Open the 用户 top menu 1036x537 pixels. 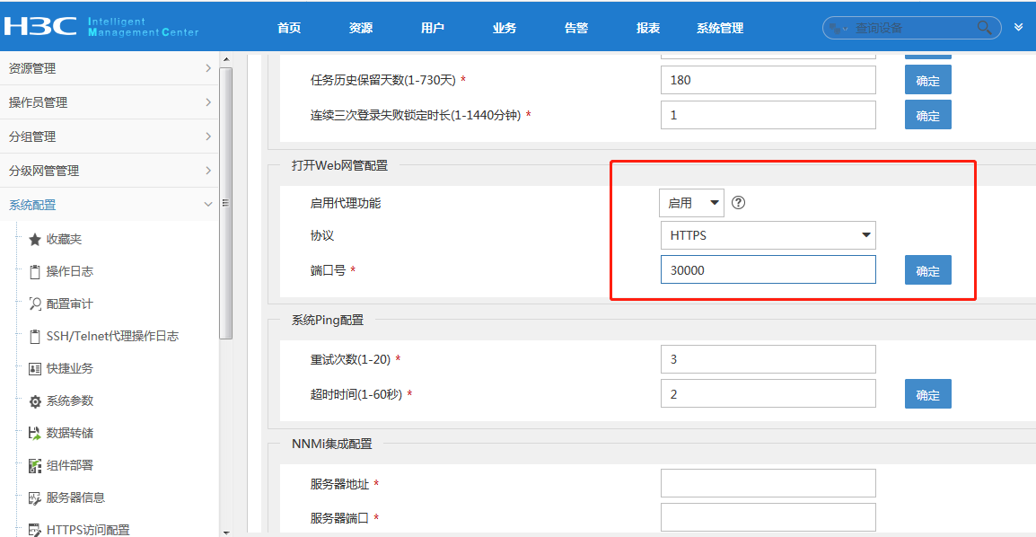tap(433, 28)
